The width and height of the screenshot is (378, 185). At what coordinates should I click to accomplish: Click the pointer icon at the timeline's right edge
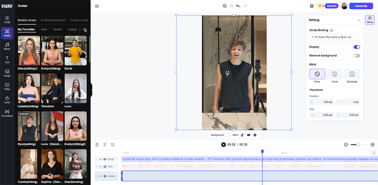point(374,153)
